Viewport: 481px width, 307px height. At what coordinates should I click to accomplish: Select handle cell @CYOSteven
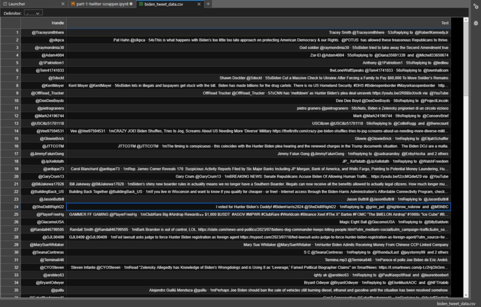44,268
